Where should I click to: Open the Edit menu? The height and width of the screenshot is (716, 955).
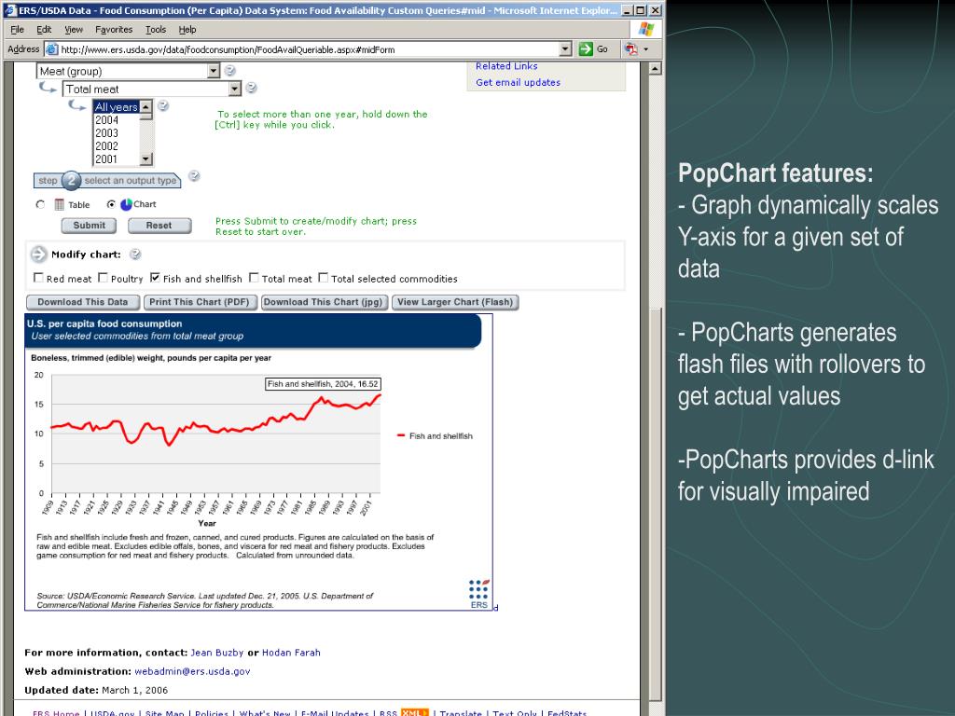tap(44, 29)
